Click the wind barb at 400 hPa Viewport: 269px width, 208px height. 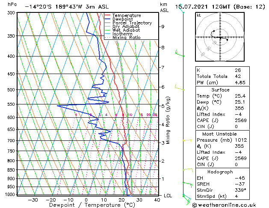point(180,53)
